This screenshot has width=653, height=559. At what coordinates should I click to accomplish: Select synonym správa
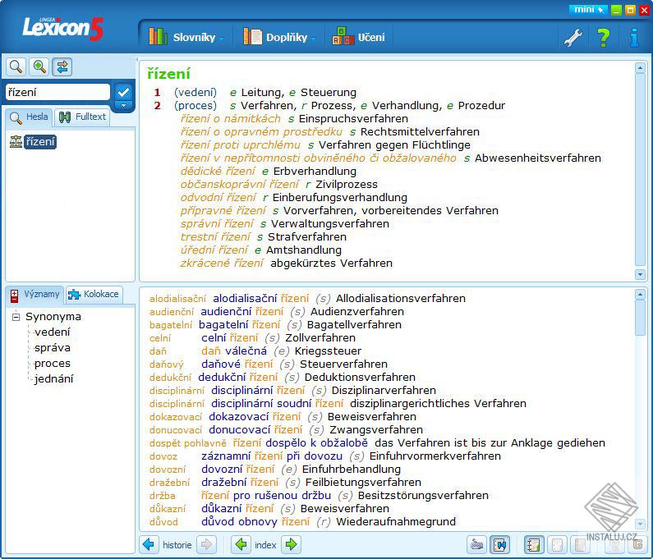pyautogui.click(x=52, y=348)
